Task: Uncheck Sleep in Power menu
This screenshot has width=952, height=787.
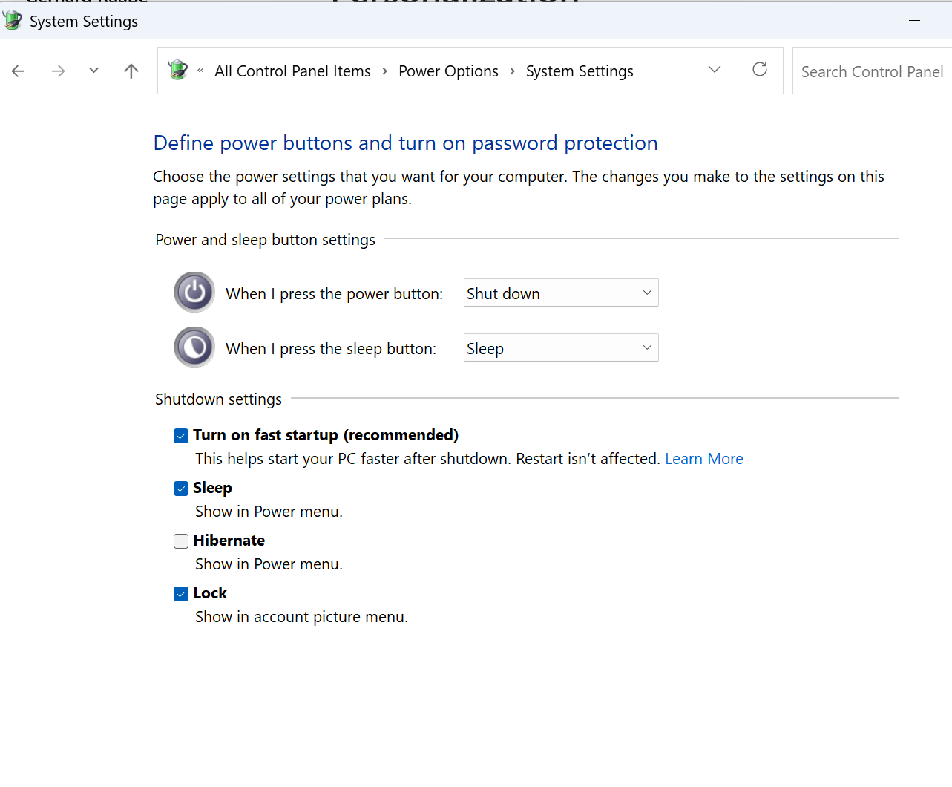Action: 181,489
